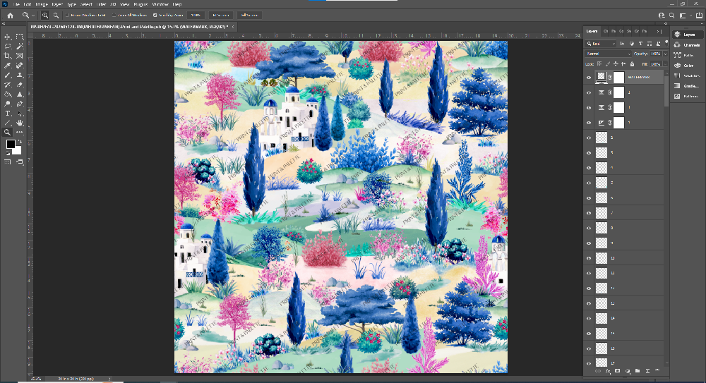
Task: Change the screen mode
Action: (x=19, y=162)
